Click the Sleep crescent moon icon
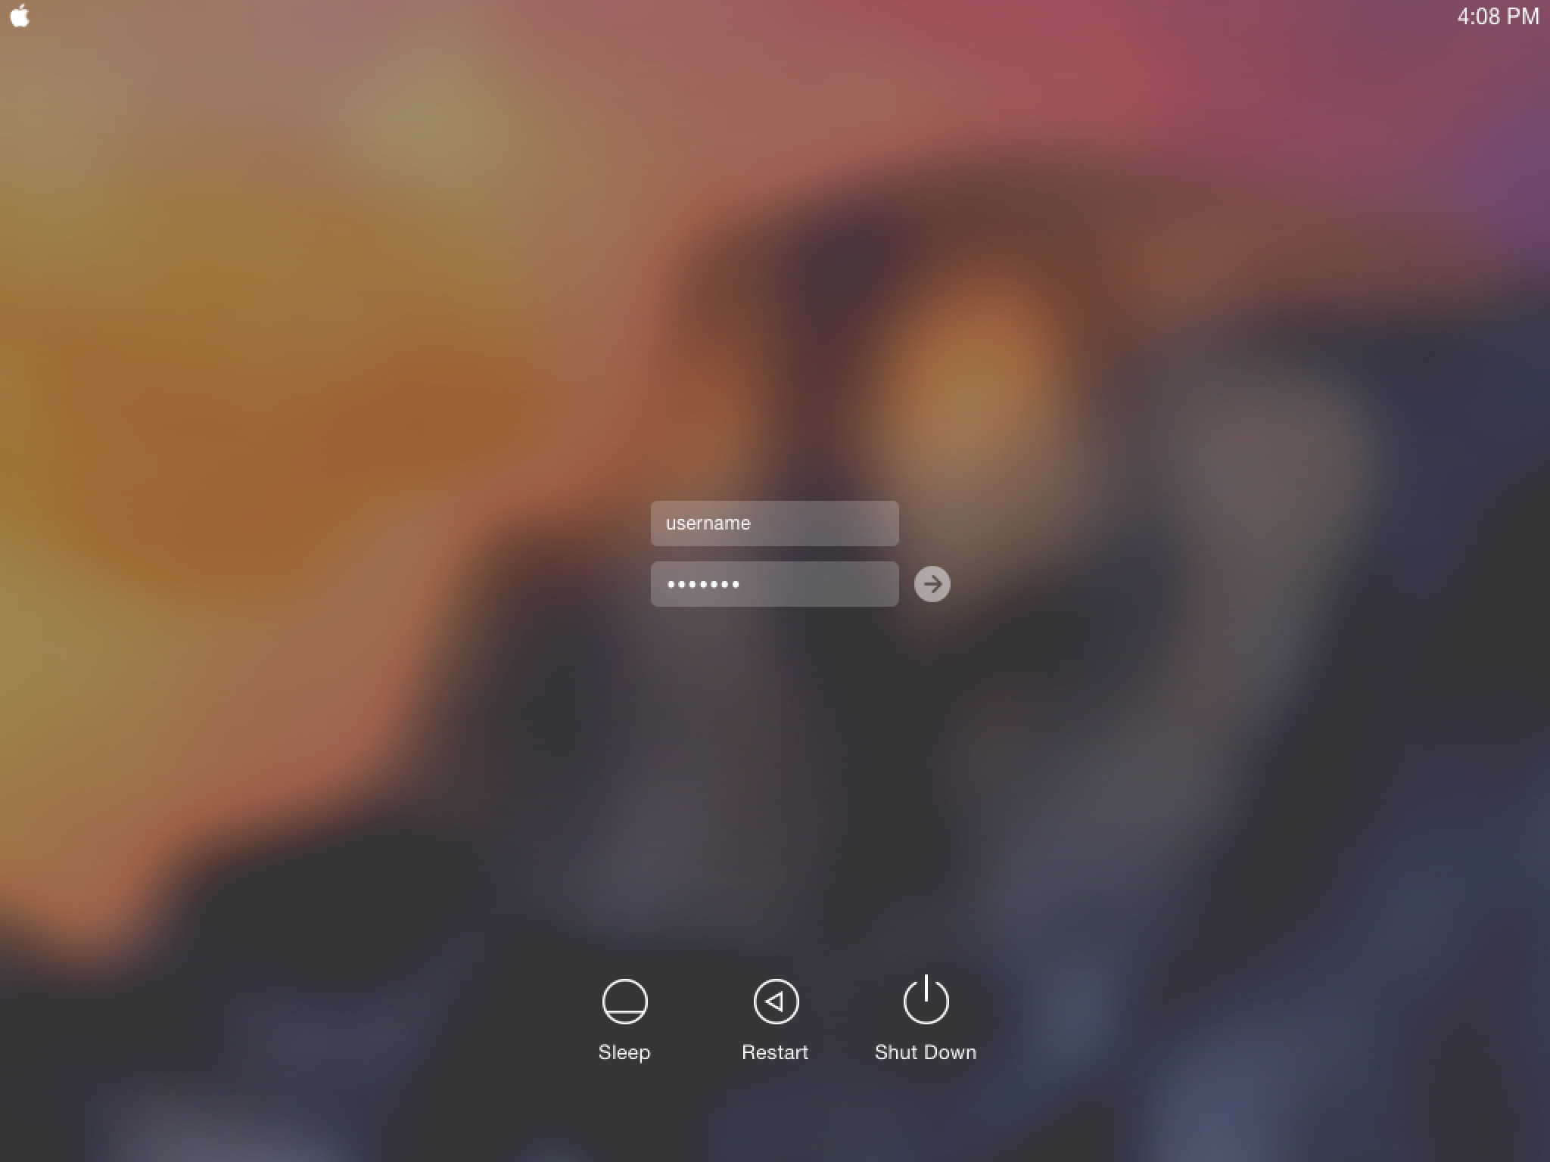Image resolution: width=1550 pixels, height=1162 pixels. (x=624, y=999)
